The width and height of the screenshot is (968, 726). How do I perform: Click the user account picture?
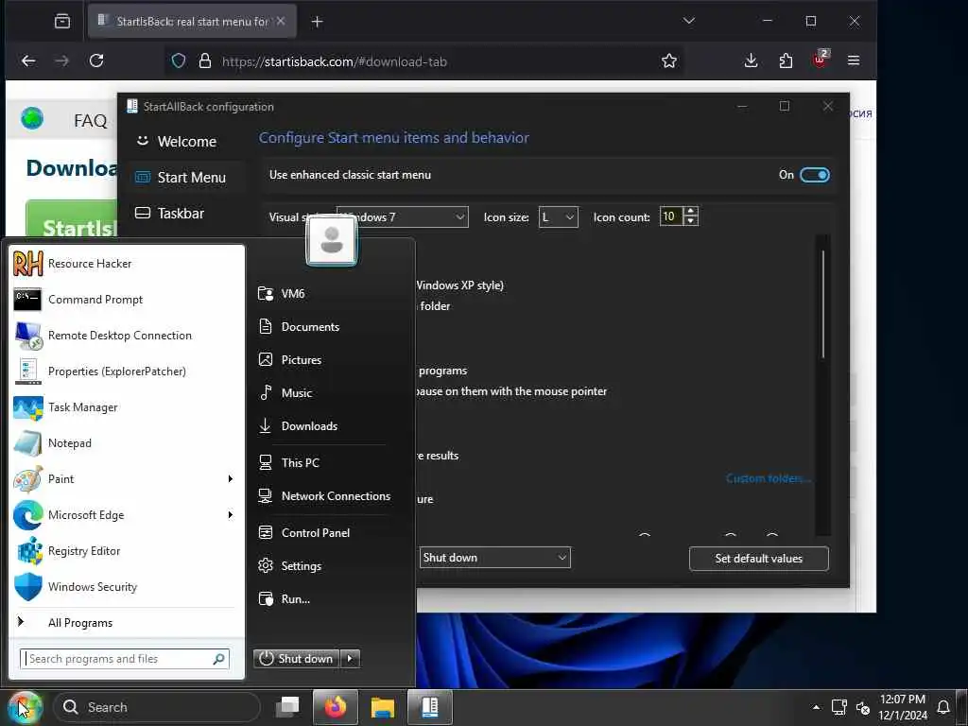332,241
